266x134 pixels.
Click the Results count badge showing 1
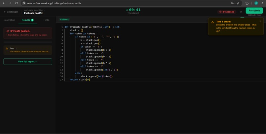click(x=32, y=20)
